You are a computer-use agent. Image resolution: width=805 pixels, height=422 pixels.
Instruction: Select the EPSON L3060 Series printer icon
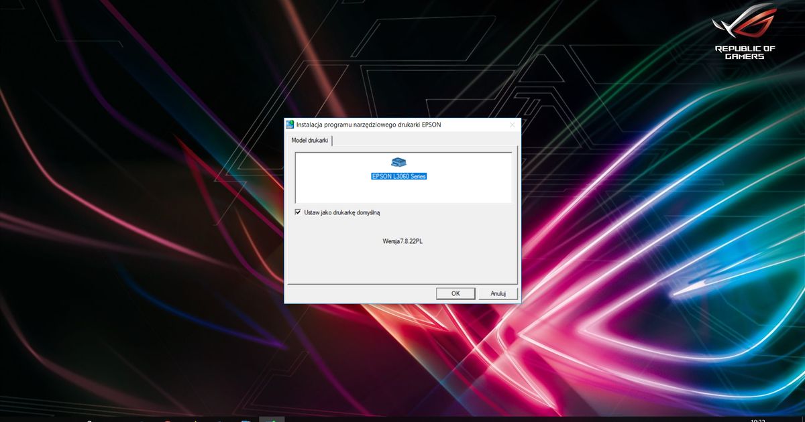(x=398, y=162)
